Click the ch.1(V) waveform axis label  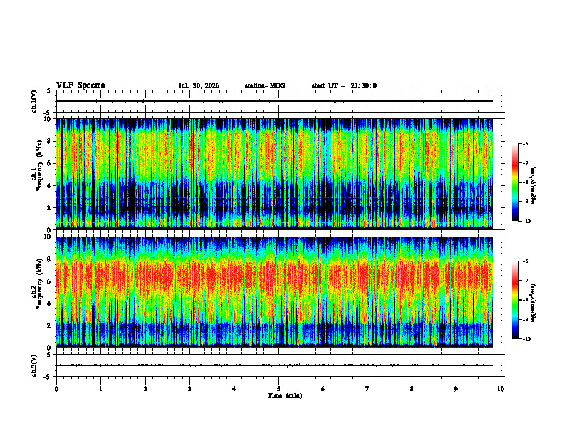tap(33, 101)
